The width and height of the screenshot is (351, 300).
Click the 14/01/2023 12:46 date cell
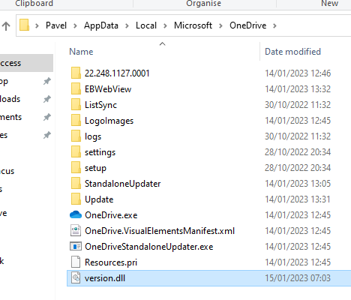[298, 73]
